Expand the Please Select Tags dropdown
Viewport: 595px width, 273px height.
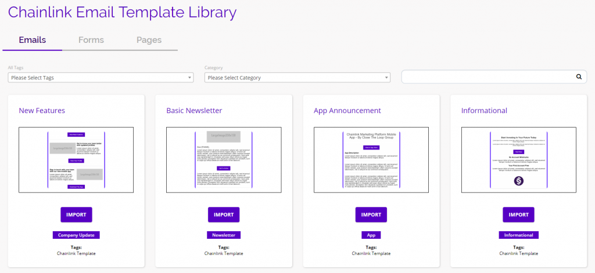101,78
